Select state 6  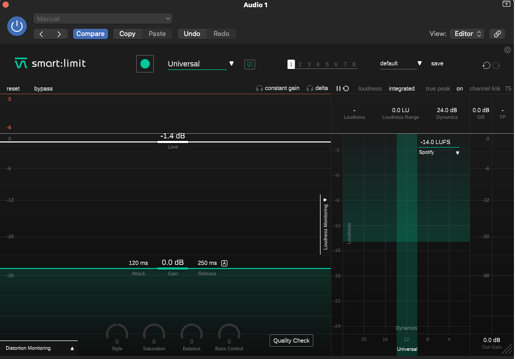(x=336, y=64)
